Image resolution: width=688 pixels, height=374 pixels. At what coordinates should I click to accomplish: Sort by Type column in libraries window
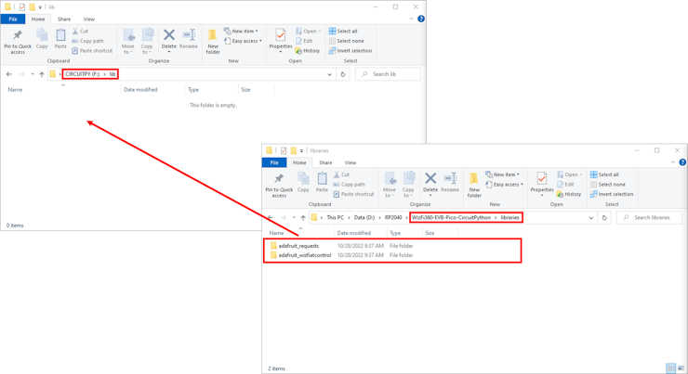pos(395,233)
